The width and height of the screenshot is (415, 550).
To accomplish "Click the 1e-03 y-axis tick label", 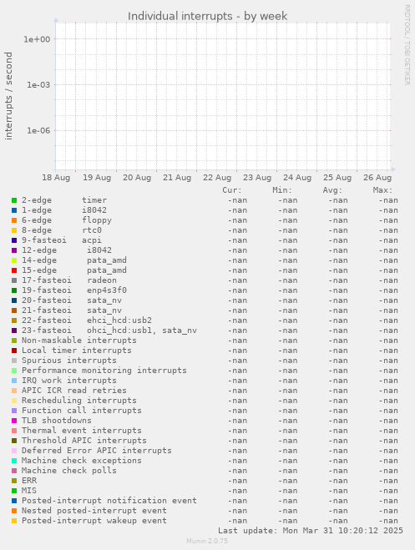I will 38,84.
